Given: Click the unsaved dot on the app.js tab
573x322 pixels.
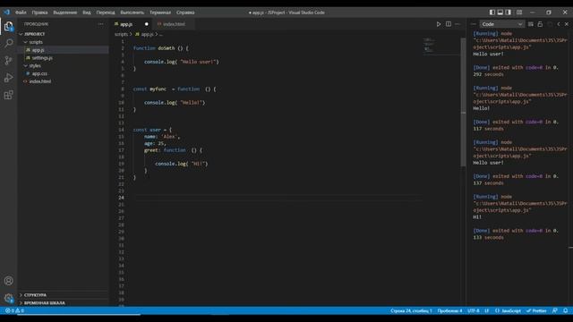Looking at the screenshot, I should [x=147, y=24].
